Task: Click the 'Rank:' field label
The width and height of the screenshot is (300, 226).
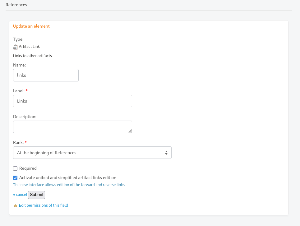Action: 18,142
